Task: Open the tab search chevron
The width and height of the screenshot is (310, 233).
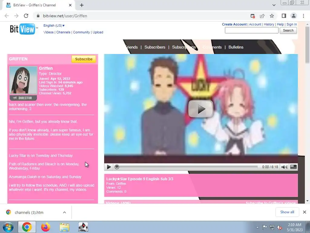Action: click(x=274, y=5)
